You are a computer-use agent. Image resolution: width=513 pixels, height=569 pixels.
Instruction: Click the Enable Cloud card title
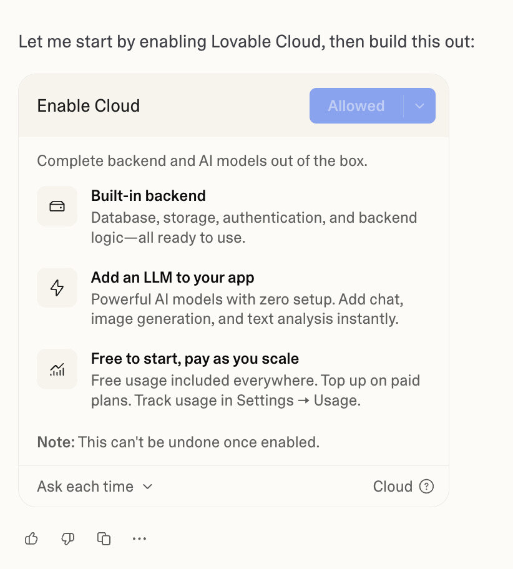coord(88,106)
